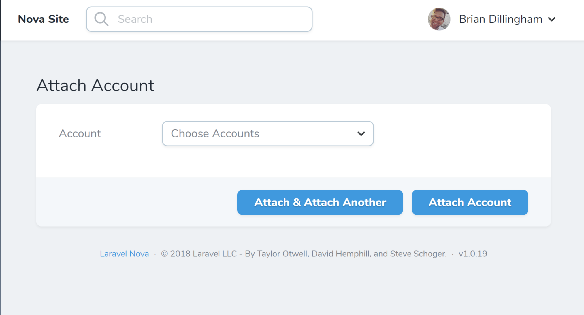This screenshot has height=315, width=584.
Task: Select the Attach Account page heading
Action: click(x=95, y=85)
